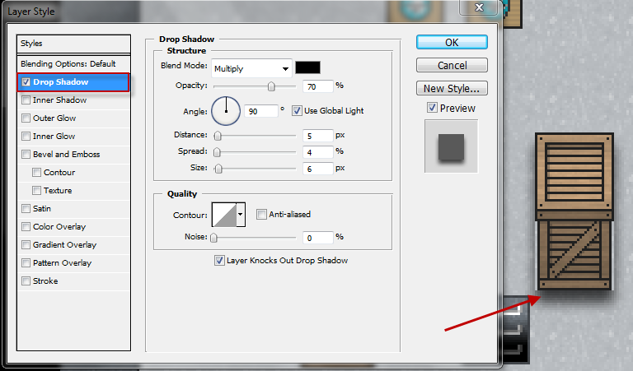
Task: Open the Blend Mode Multiply dropdown
Action: [x=251, y=69]
